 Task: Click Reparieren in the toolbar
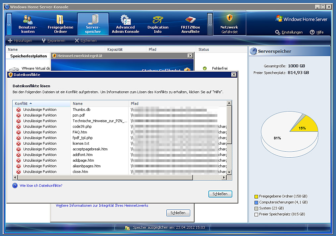click(x=54, y=40)
